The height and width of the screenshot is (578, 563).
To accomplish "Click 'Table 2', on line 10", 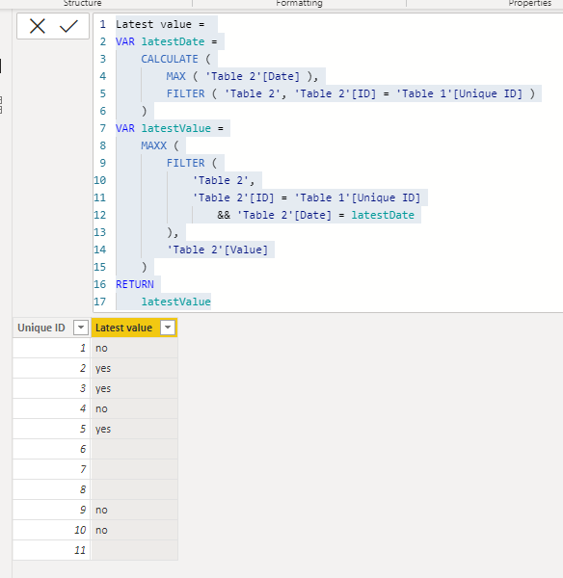I will (x=224, y=180).
